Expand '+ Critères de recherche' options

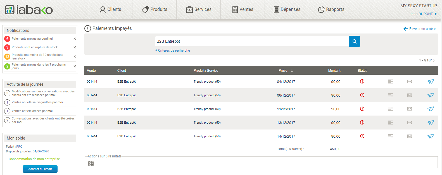tap(173, 51)
